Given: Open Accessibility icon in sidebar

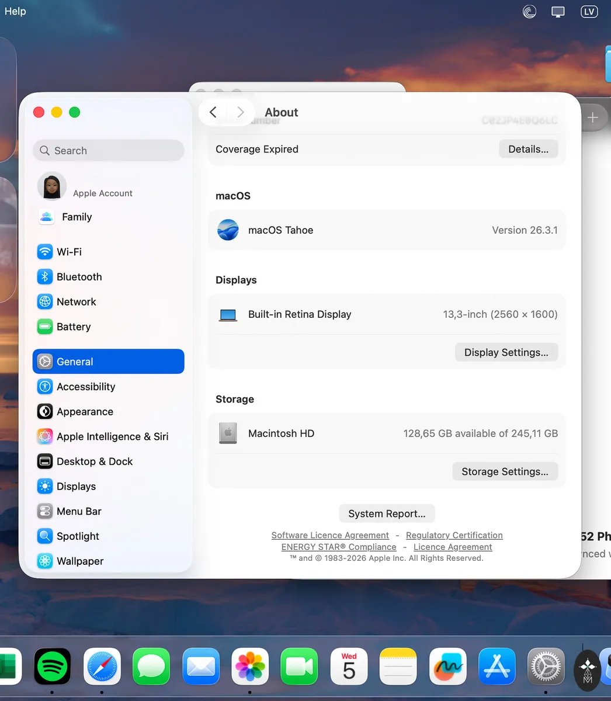Looking at the screenshot, I should tap(45, 387).
